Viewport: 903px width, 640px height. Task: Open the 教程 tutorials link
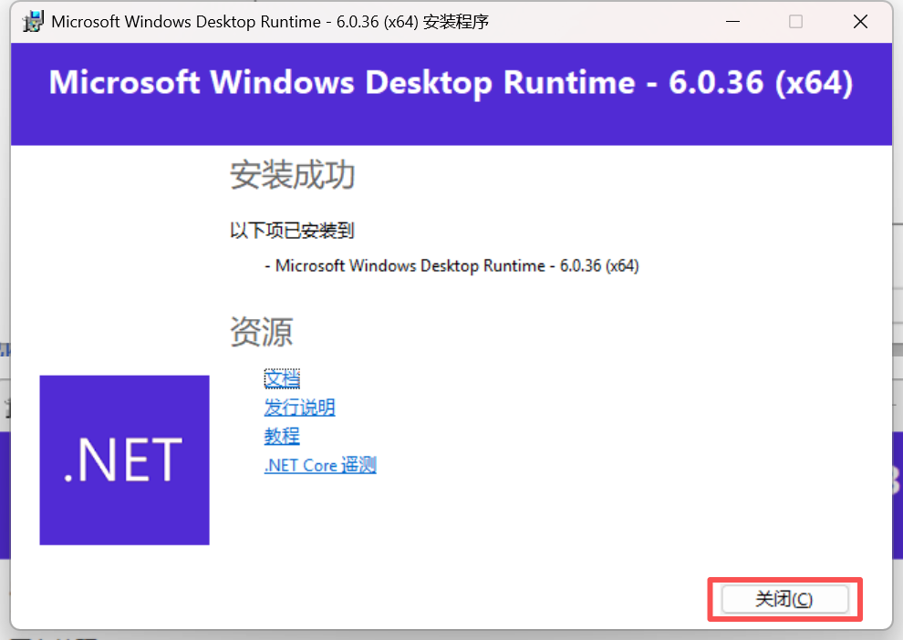(x=282, y=437)
